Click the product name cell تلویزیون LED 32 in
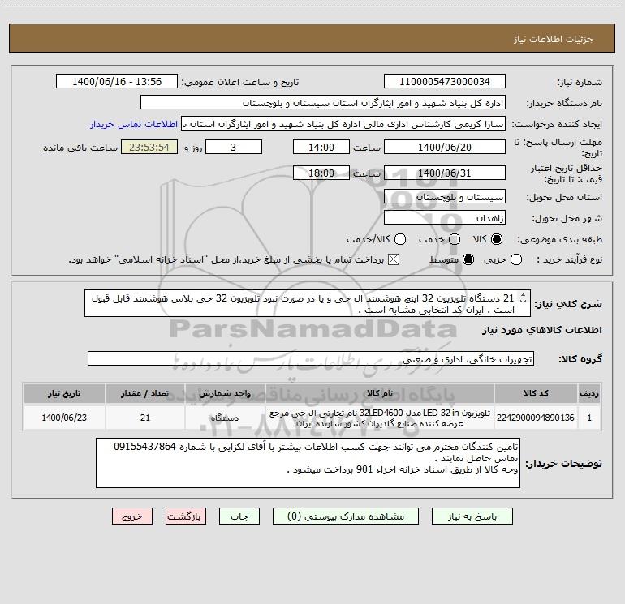The height and width of the screenshot is (604, 625). 380,418
